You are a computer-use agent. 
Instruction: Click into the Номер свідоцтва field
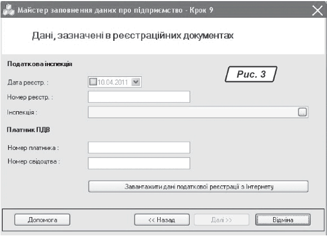pyautogui.click(x=139, y=163)
